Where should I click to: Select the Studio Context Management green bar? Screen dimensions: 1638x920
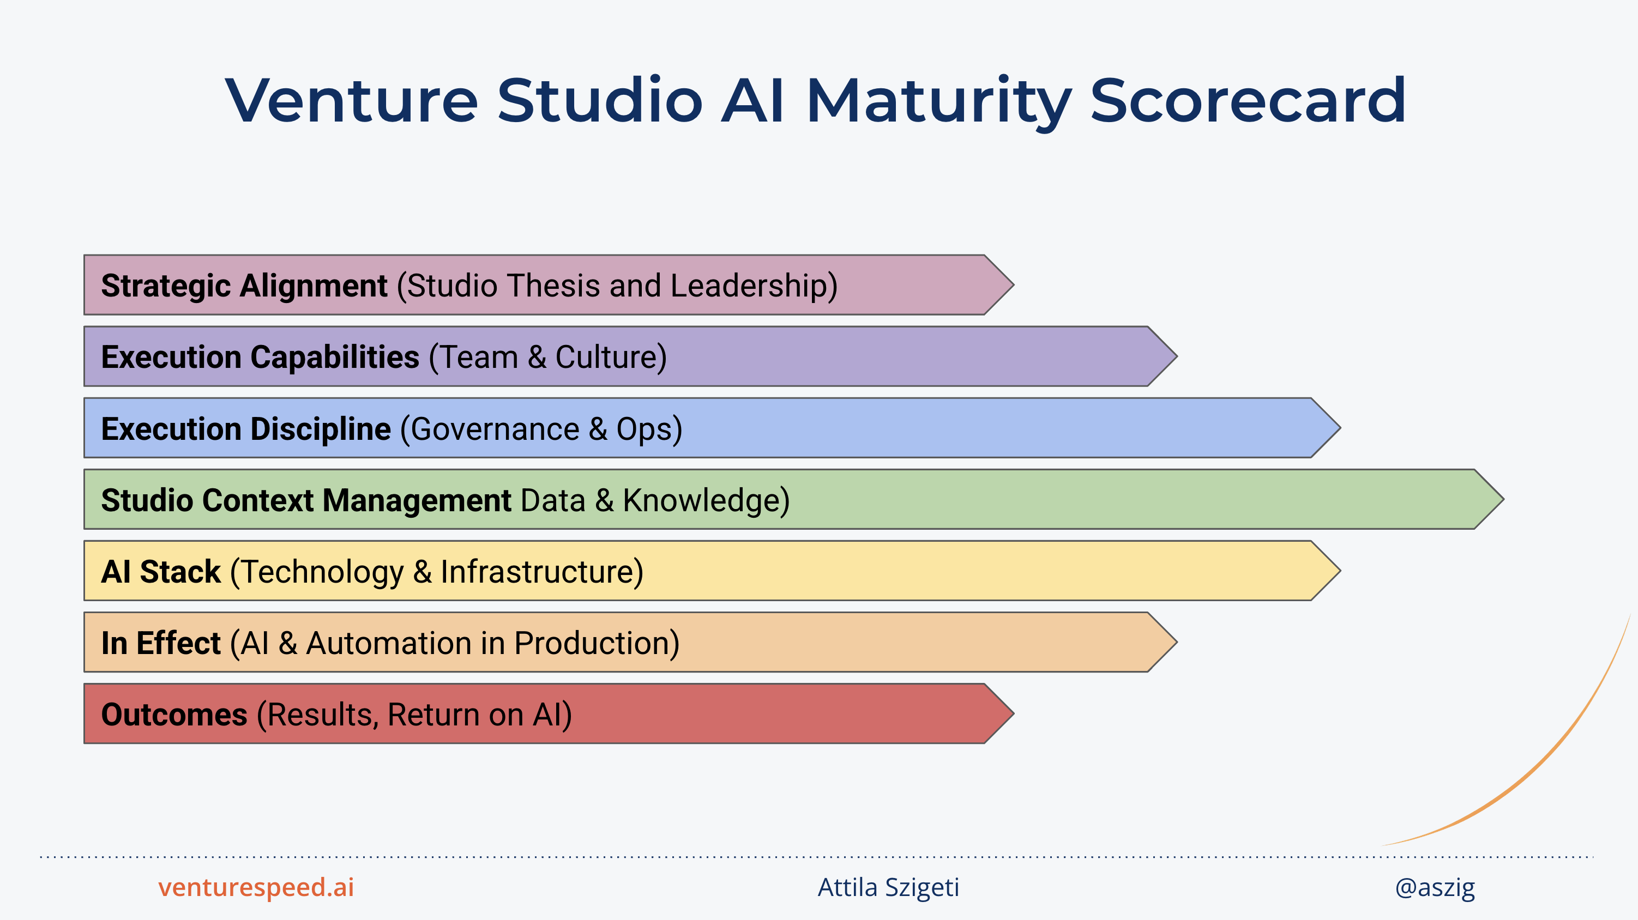(793, 499)
